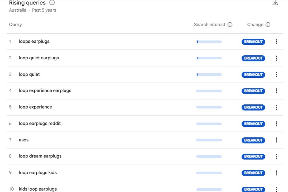
Task: Open more options for asos
Action: click(x=276, y=140)
